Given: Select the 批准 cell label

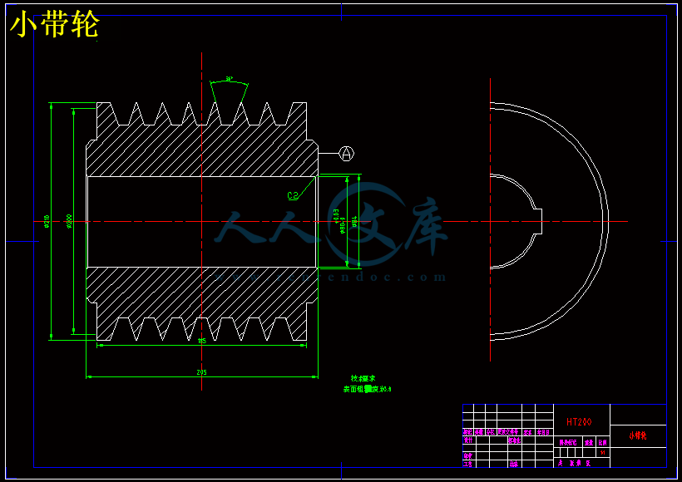Looking at the screenshot, I should click(x=514, y=464).
